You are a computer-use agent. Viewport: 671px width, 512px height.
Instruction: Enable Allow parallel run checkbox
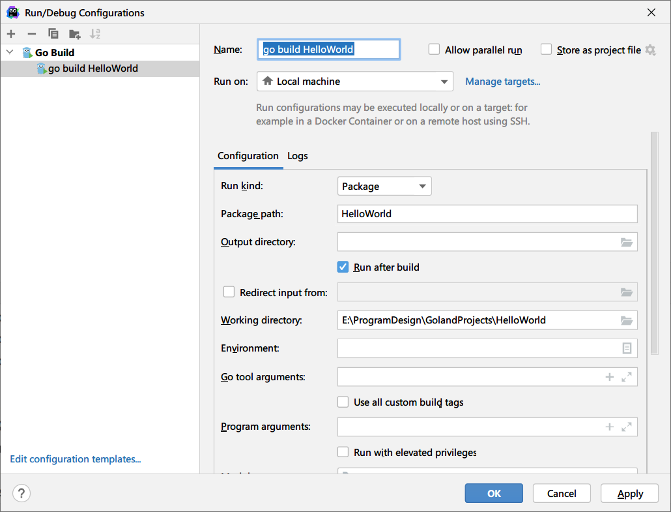[434, 50]
